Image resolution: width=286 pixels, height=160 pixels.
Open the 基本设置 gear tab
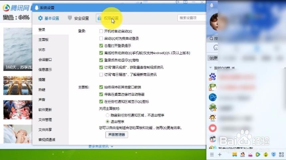coord(49,18)
